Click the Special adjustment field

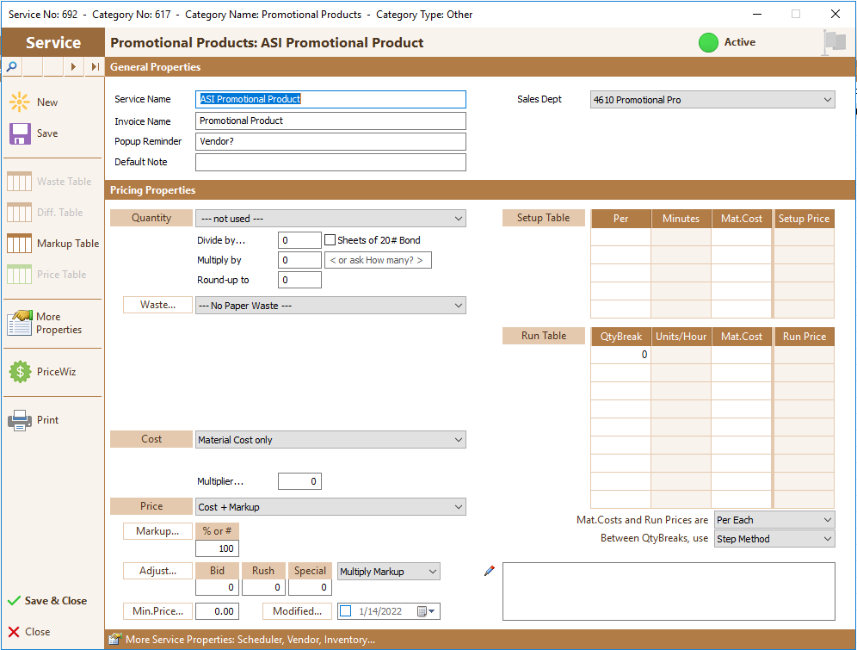[310, 587]
